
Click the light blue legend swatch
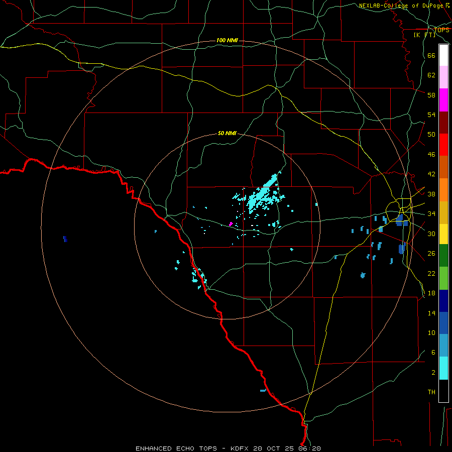[x=443, y=346]
